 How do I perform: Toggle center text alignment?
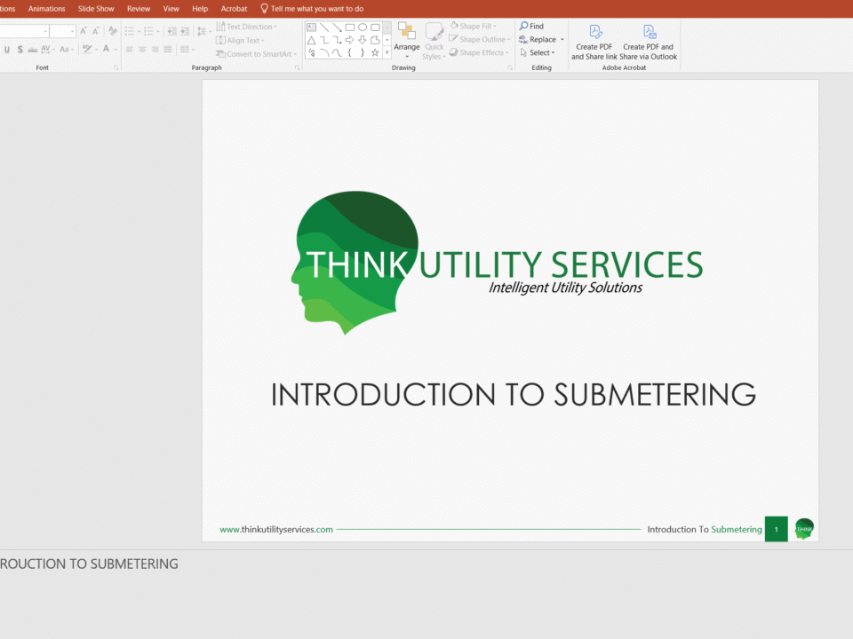click(x=141, y=49)
